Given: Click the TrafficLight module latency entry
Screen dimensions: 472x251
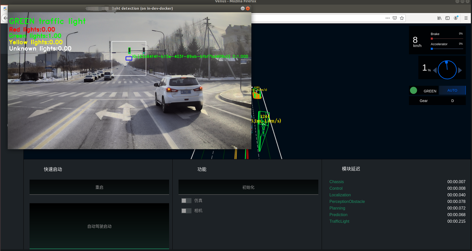Looking at the screenshot, I should (x=339, y=221).
